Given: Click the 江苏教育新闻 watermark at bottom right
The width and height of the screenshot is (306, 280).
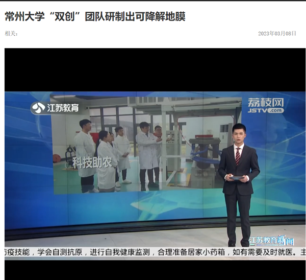Looking at the screenshot, I should point(271,240).
